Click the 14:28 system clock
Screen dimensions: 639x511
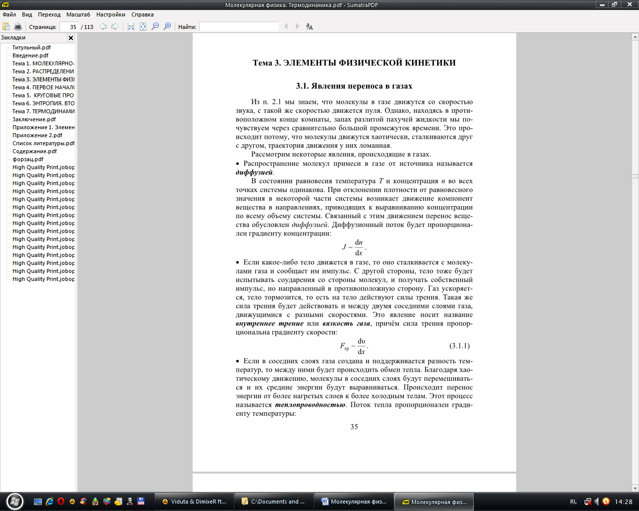pos(624,502)
